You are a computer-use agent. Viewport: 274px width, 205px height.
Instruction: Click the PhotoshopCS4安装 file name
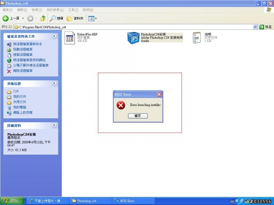(153, 34)
